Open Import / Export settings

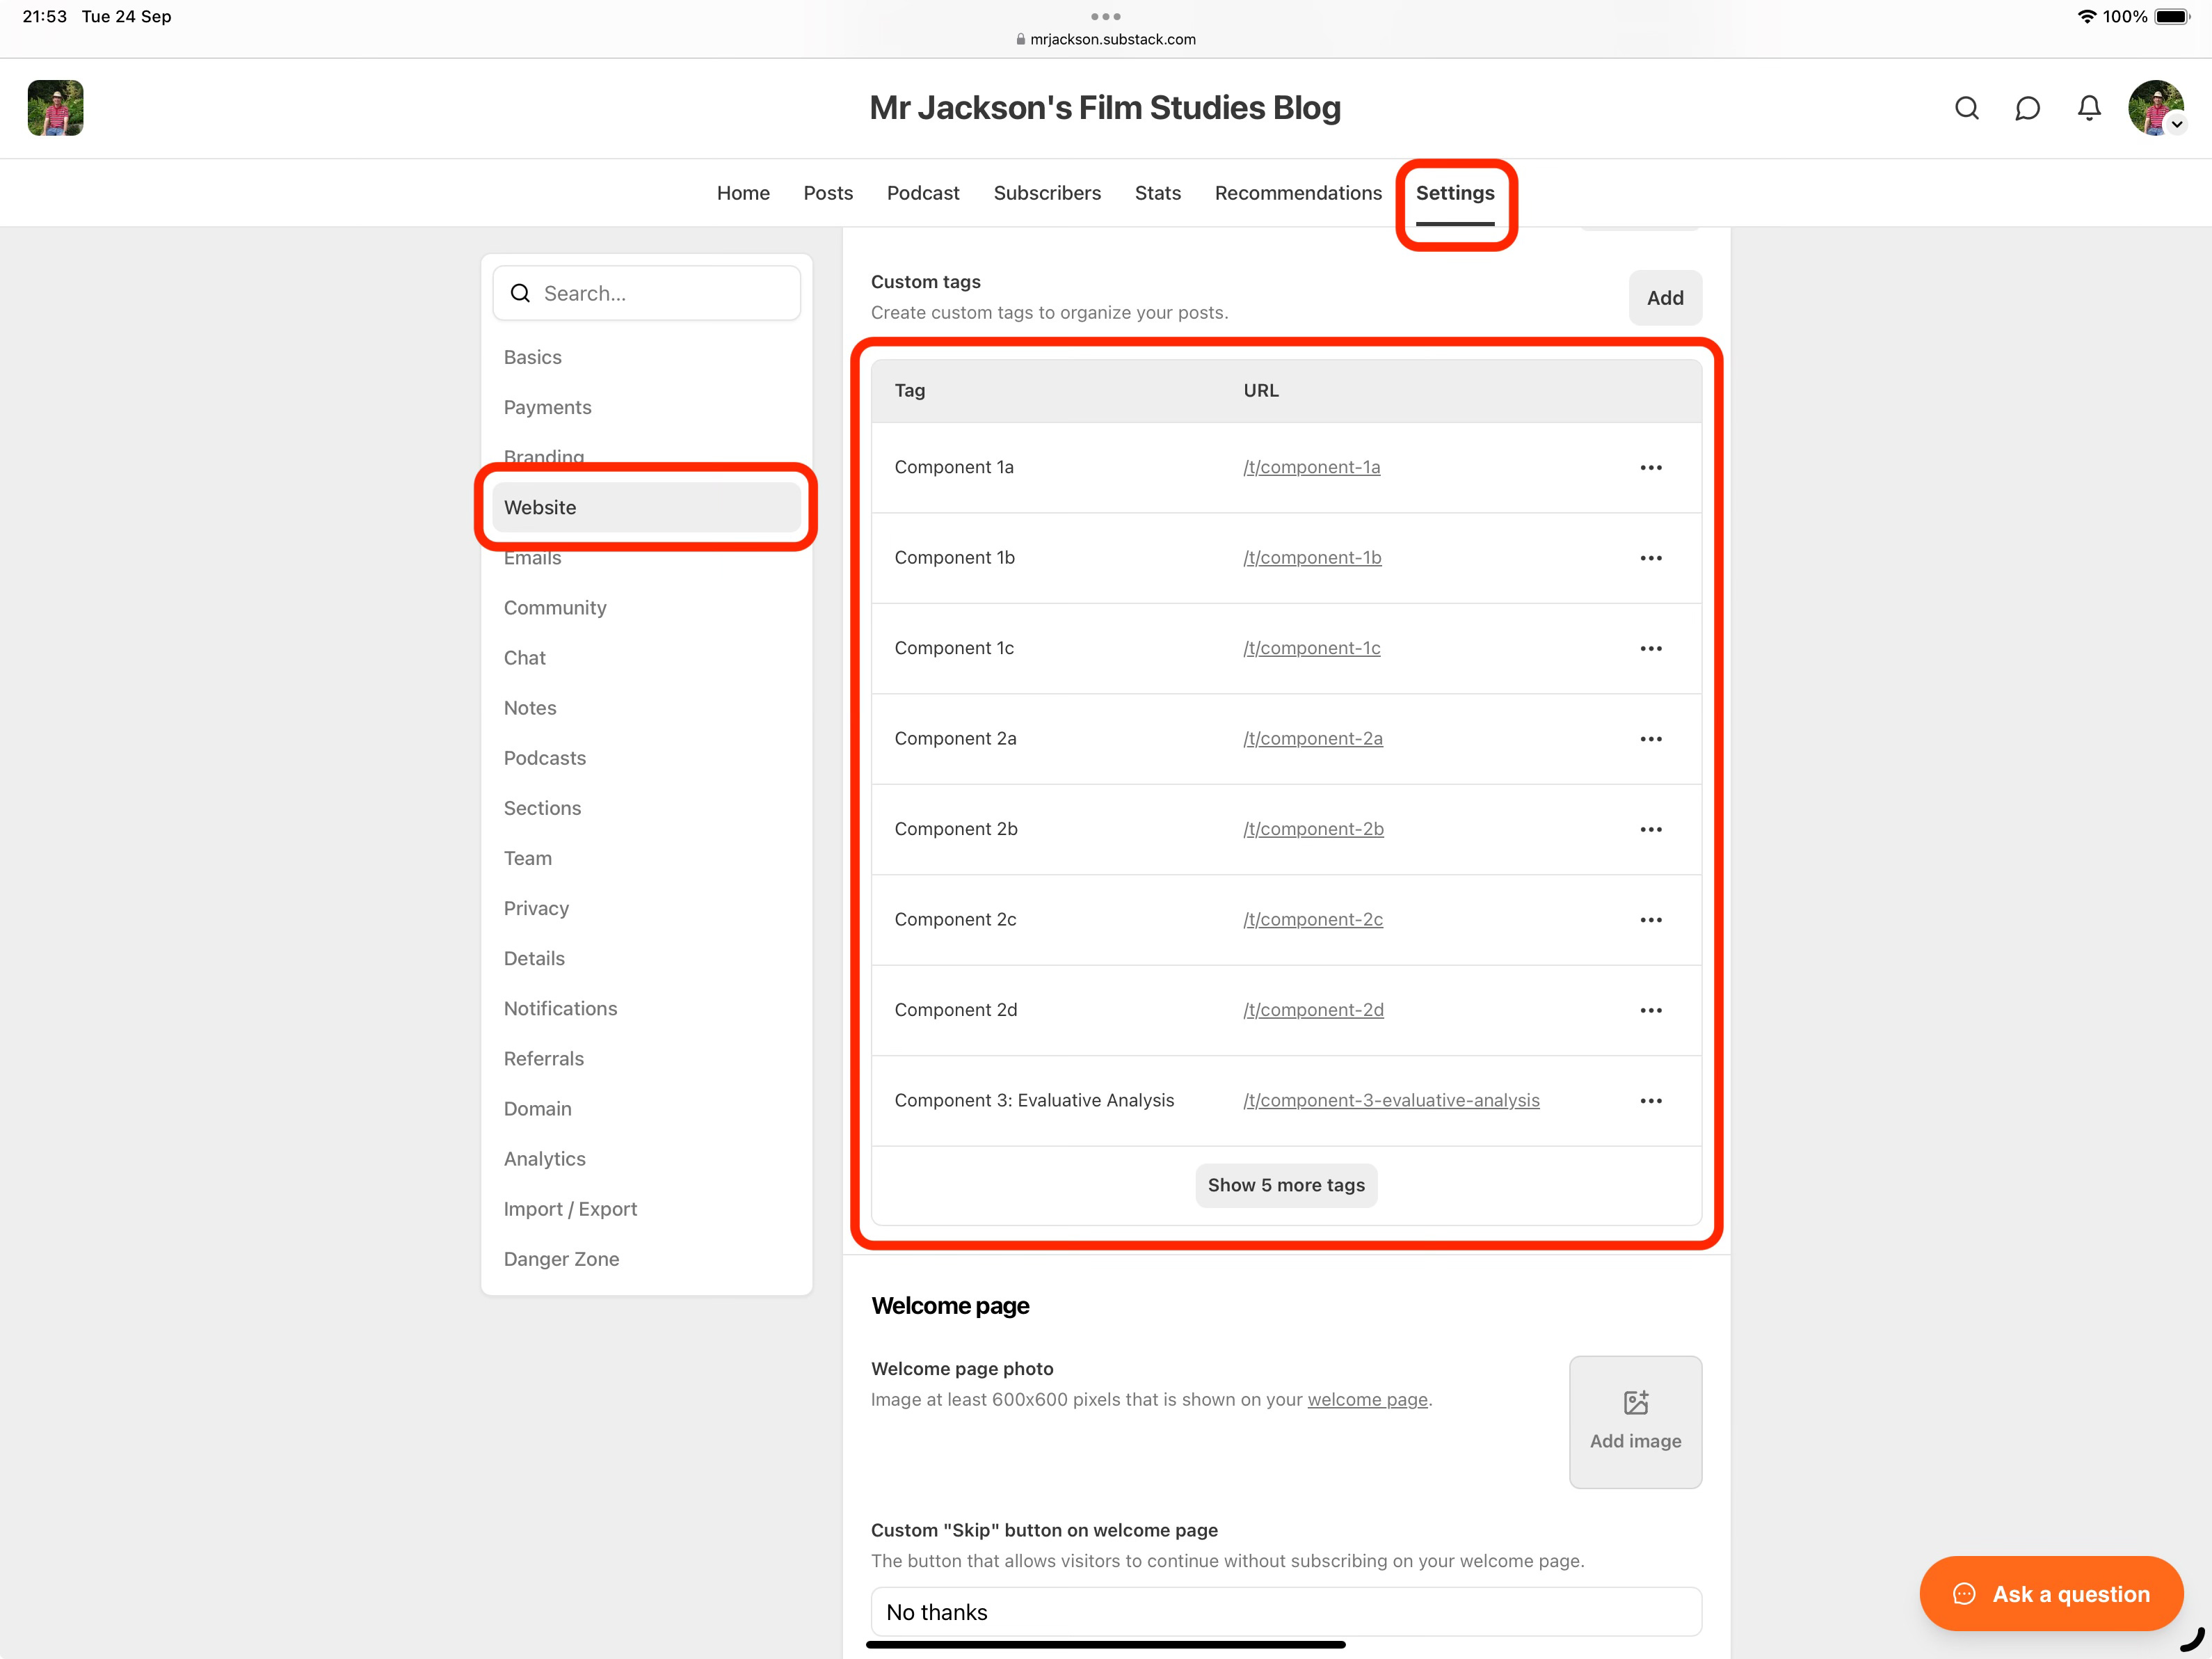[x=646, y=1209]
